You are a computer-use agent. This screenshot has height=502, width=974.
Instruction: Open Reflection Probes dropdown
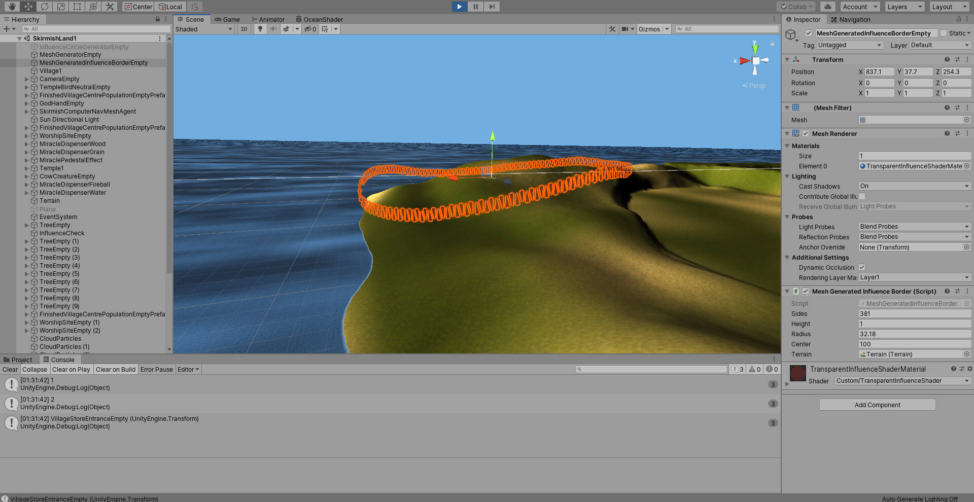coord(915,237)
